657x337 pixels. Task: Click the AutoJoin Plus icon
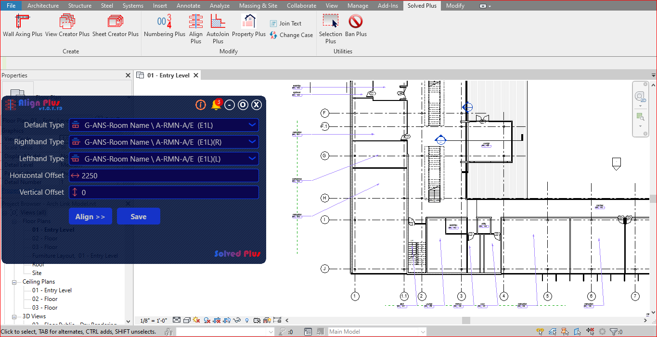[218, 28]
